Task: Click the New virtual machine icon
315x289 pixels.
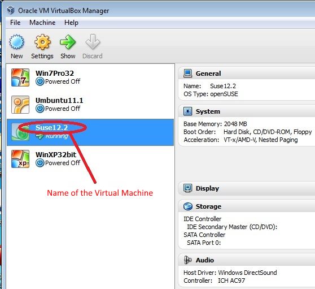Action: (17, 42)
